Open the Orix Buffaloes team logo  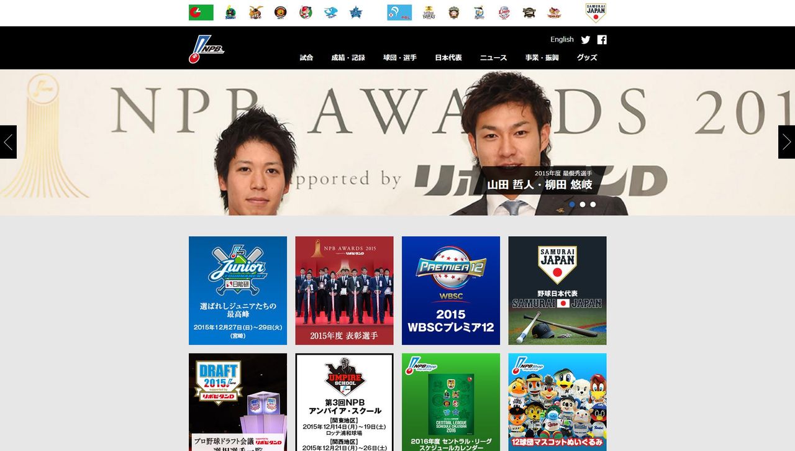tap(529, 12)
